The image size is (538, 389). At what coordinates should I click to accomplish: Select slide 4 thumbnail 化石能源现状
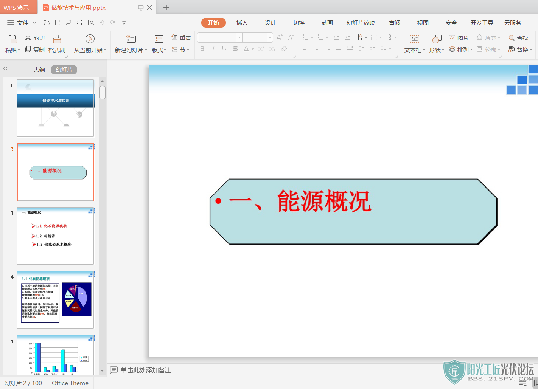tap(56, 300)
